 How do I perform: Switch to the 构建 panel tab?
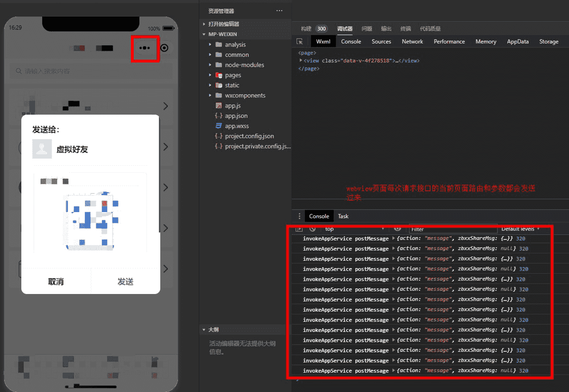pyautogui.click(x=306, y=28)
